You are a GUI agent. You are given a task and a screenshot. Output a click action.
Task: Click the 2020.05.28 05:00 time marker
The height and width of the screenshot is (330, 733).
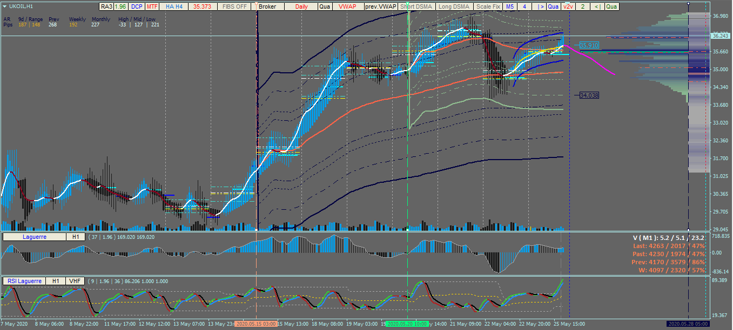pos(688,324)
